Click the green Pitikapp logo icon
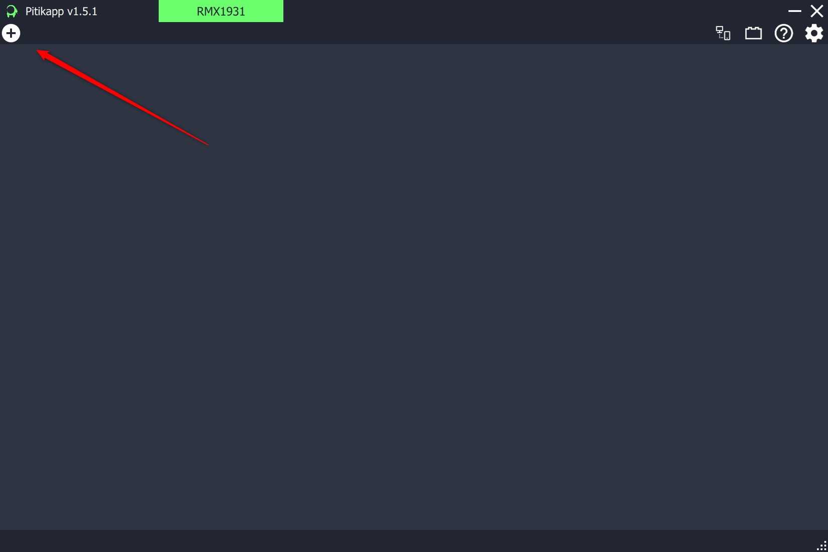 [12, 11]
